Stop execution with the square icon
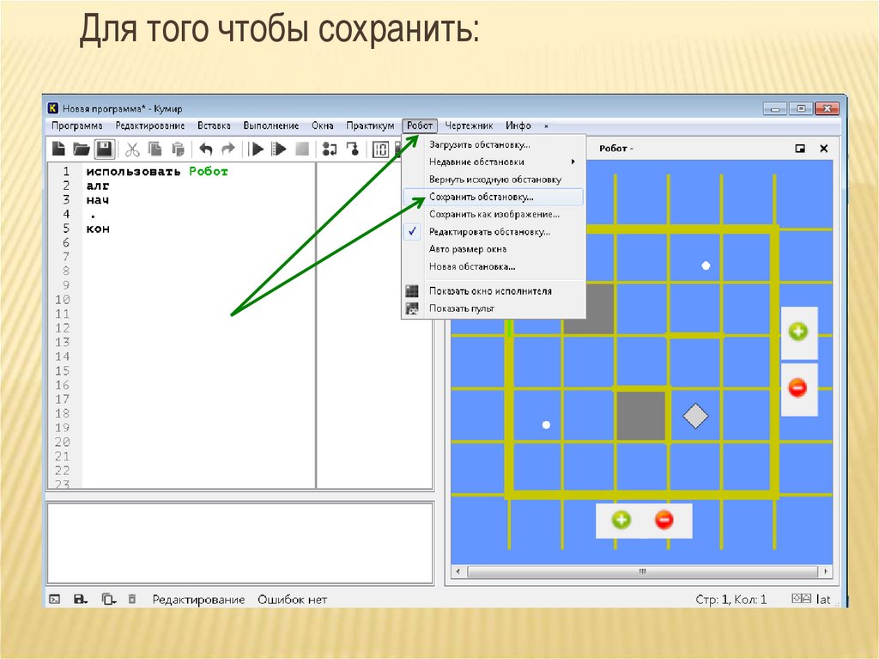Screen dimensions: 879x659 click(x=302, y=149)
